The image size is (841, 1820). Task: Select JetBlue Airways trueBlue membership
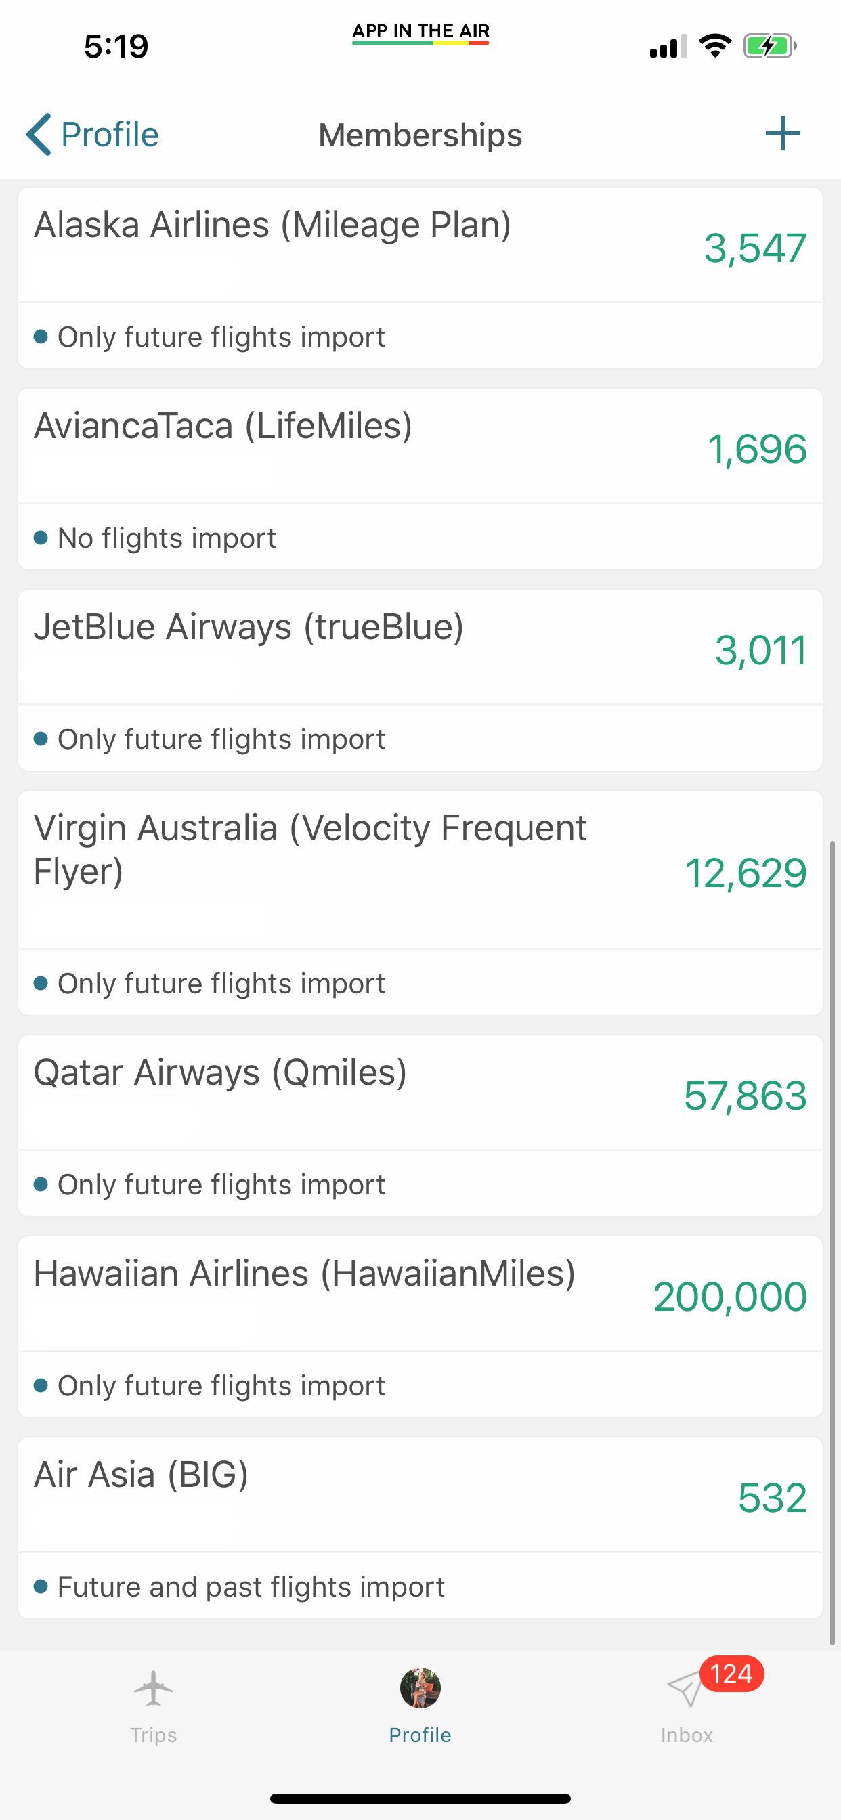pyautogui.click(x=249, y=628)
